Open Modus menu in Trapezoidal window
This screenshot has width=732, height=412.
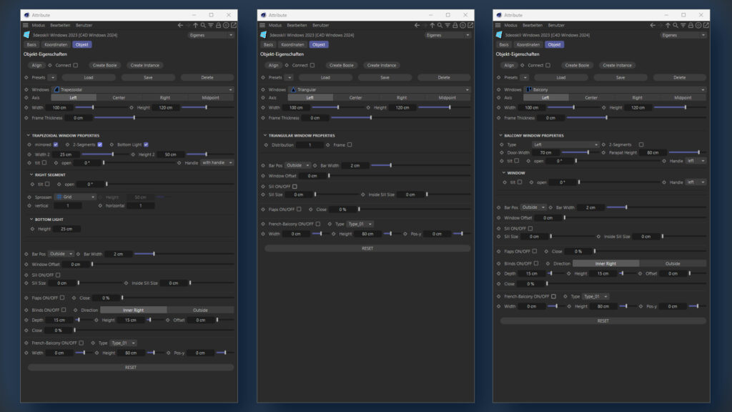tap(39, 25)
